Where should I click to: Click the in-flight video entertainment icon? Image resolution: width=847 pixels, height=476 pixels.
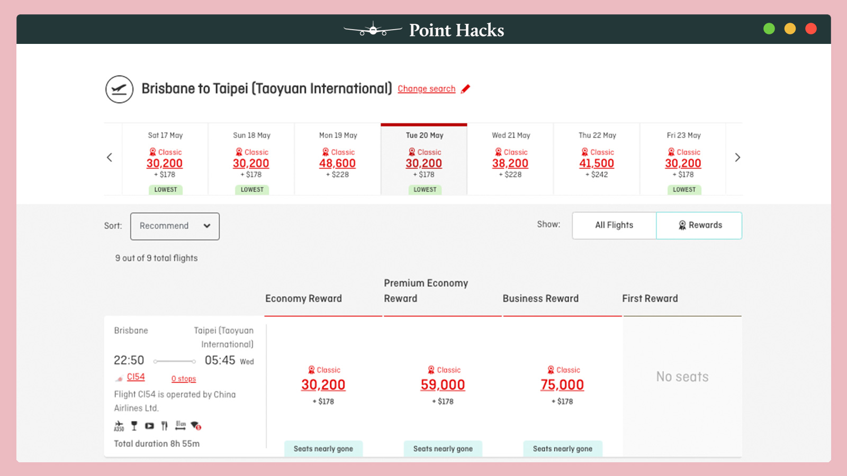point(149,426)
